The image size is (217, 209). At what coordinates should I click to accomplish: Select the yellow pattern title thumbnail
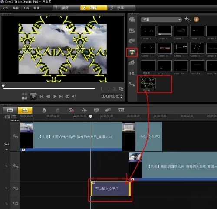tap(148, 83)
